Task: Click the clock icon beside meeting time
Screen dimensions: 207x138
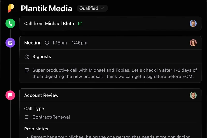Action: click(x=47, y=43)
